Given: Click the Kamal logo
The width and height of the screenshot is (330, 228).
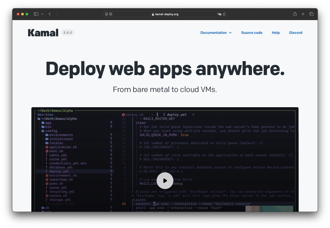Looking at the screenshot, I should click(43, 33).
